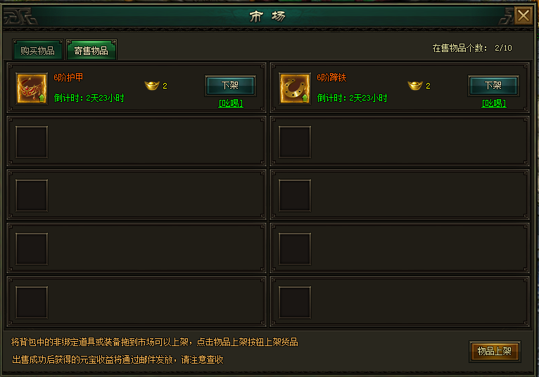Delist the 6阶护甲 with the 下架 button

click(230, 85)
